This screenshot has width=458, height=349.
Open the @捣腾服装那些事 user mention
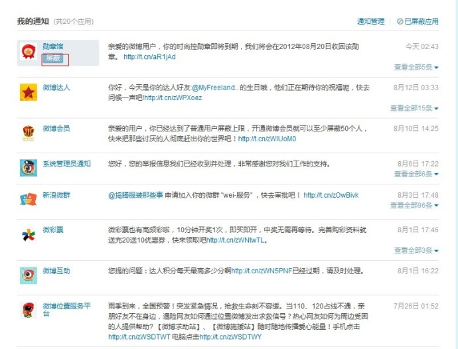(135, 195)
